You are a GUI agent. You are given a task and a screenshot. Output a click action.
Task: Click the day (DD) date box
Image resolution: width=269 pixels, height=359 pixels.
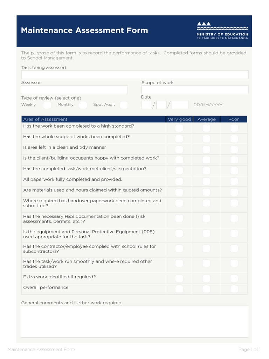[x=146, y=105]
